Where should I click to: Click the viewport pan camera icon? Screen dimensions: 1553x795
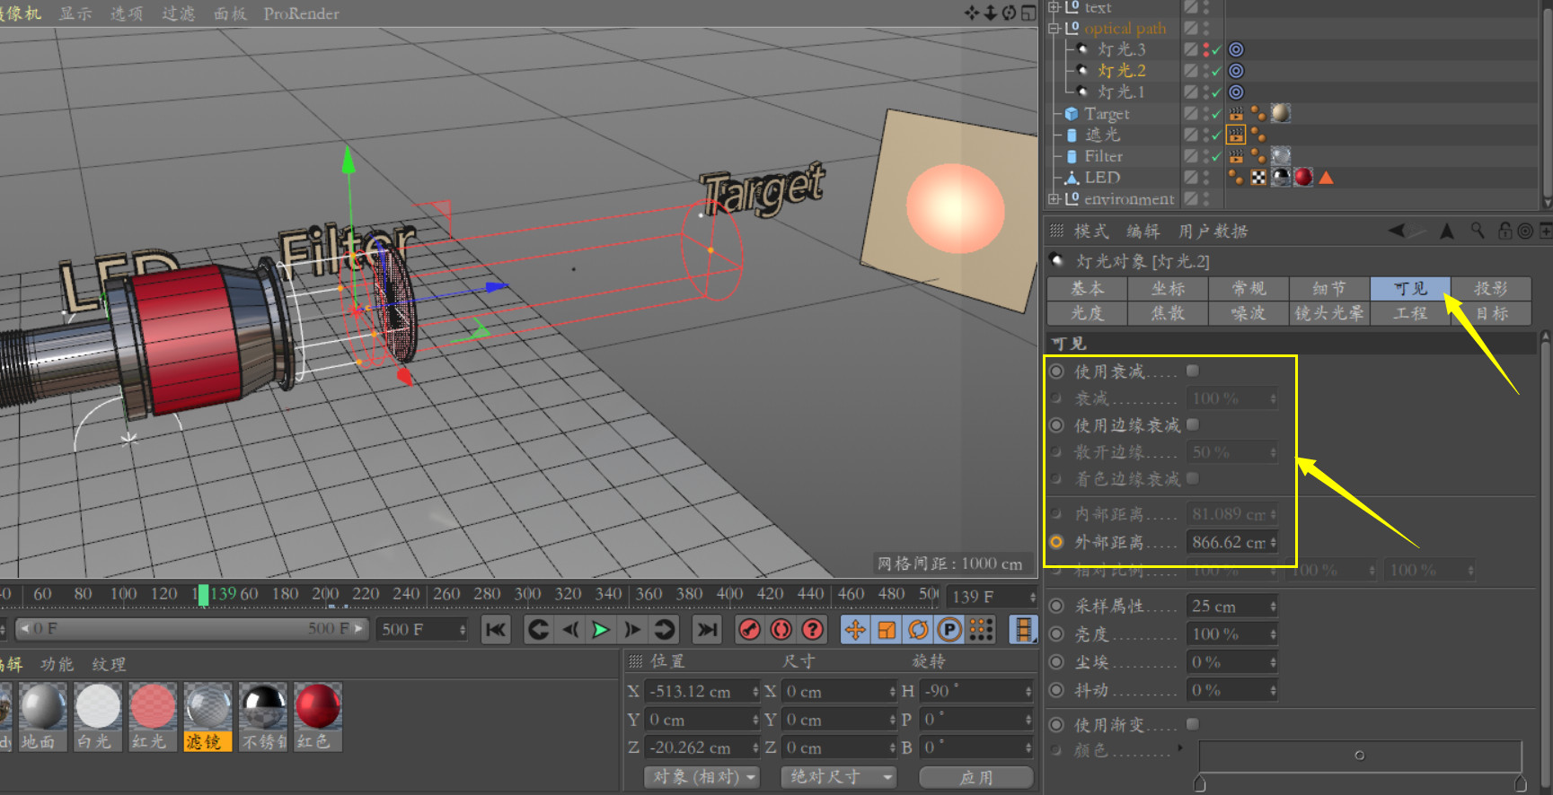[972, 13]
